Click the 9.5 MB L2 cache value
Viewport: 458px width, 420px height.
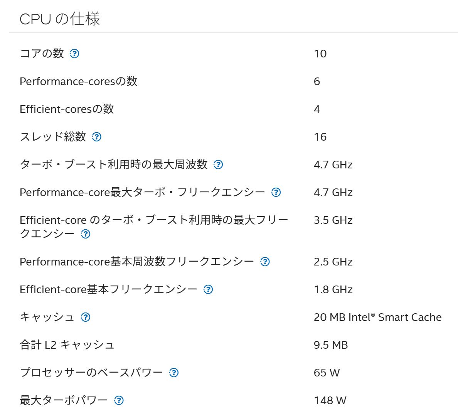tap(331, 345)
